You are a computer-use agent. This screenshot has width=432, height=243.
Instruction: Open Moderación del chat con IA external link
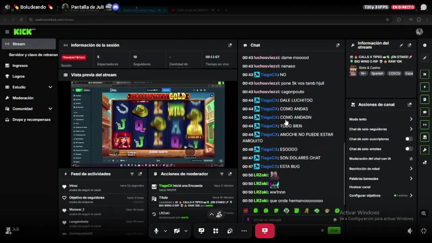[x=411, y=159]
